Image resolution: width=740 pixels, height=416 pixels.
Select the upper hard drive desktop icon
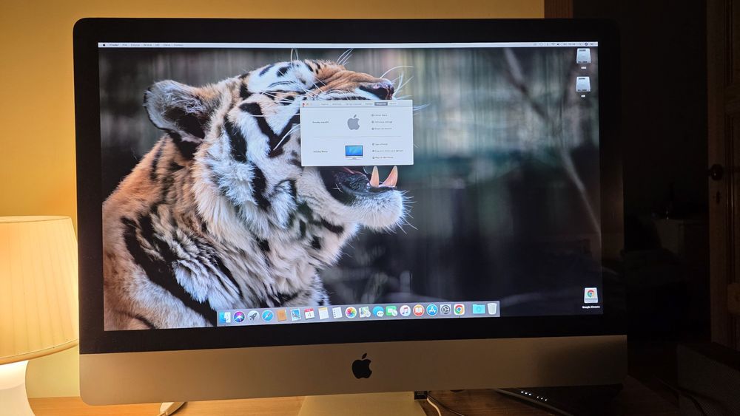pyautogui.click(x=583, y=57)
